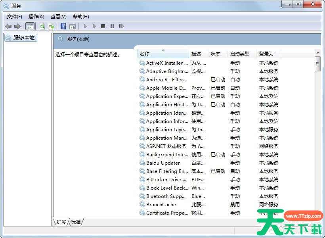Click 服务(本地) header in details pane
The width and height of the screenshot is (325, 238).
(x=78, y=39)
